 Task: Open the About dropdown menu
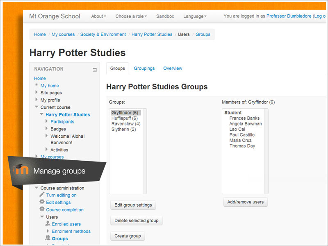coord(98,16)
